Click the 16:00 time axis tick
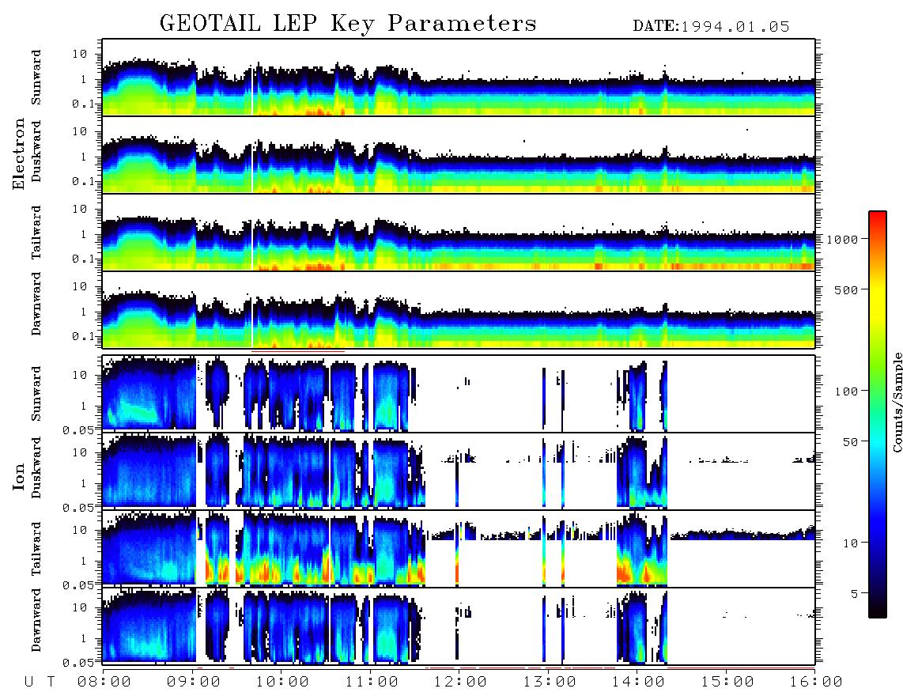 point(816,683)
